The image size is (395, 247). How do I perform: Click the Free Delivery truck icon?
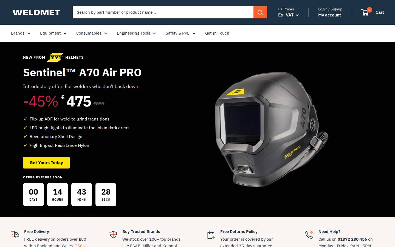(x=15, y=234)
